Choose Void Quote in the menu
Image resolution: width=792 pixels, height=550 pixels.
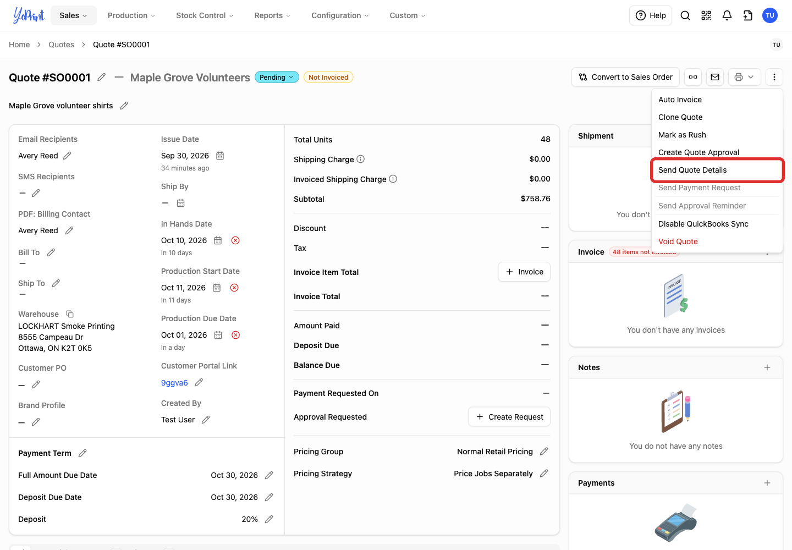pyautogui.click(x=717, y=241)
